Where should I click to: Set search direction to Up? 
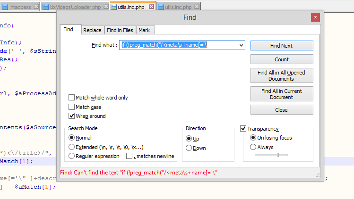coord(189,138)
